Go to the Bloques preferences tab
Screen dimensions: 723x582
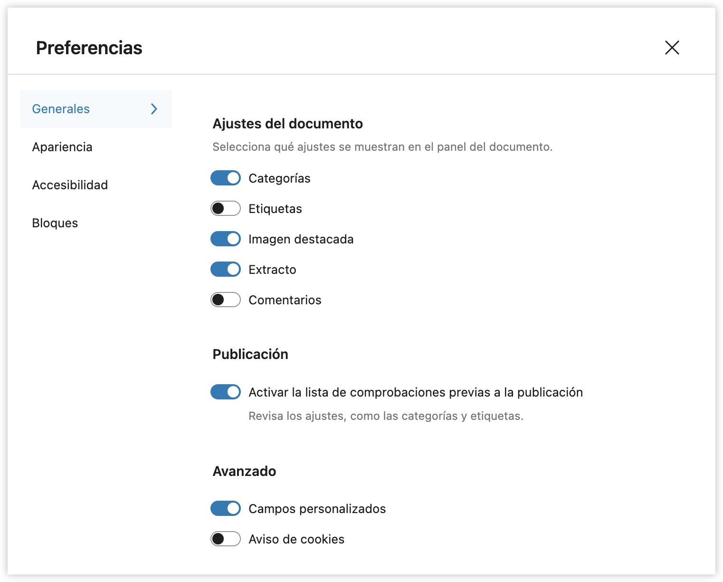point(55,223)
